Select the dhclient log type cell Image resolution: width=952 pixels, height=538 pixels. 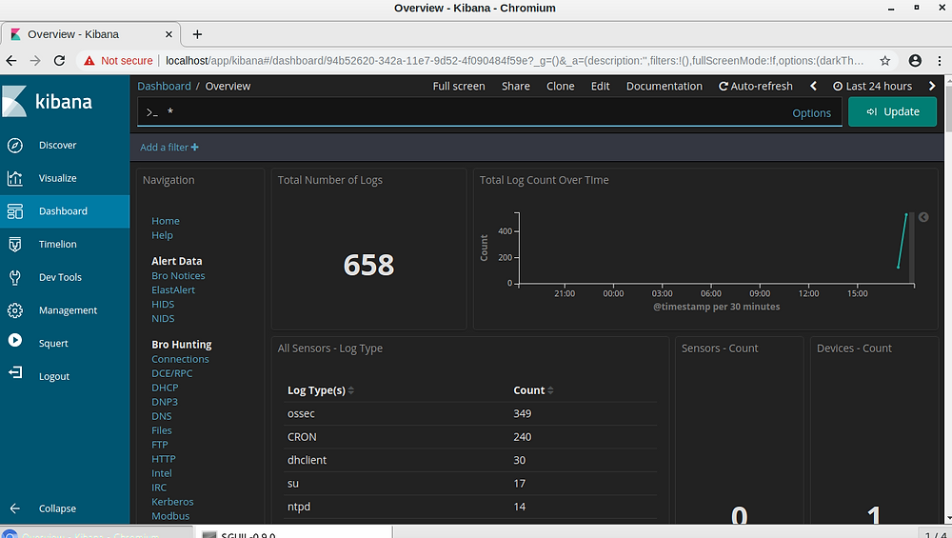307,460
